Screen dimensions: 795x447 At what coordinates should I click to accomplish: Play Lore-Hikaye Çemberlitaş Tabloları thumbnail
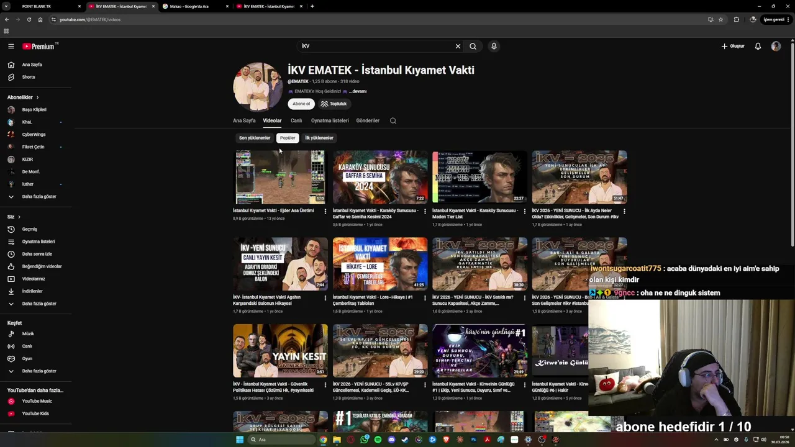(x=380, y=264)
